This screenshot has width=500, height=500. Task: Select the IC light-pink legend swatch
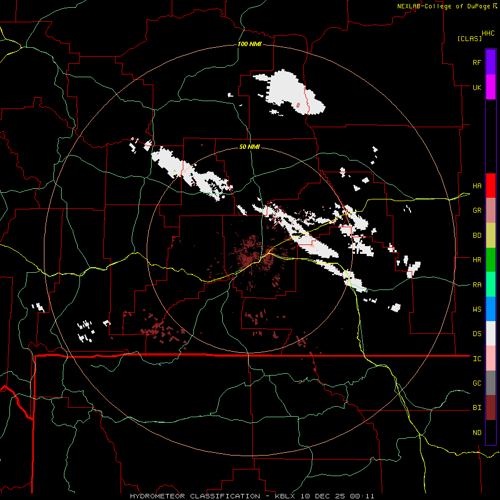pyautogui.click(x=491, y=358)
